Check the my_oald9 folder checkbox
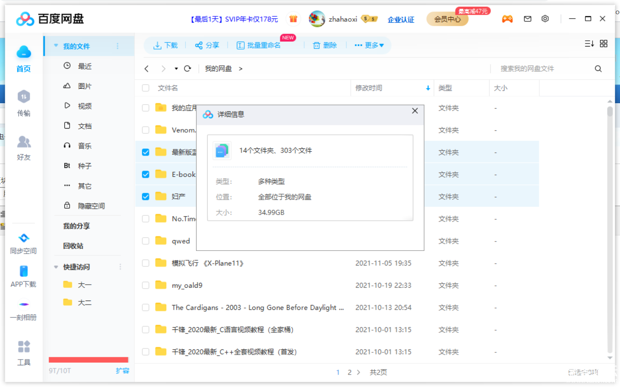 pos(145,285)
